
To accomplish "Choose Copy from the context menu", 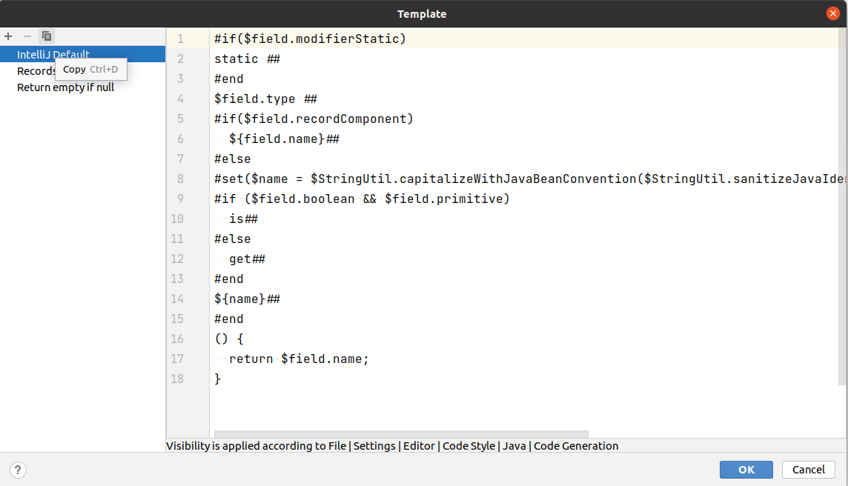I will coord(74,68).
